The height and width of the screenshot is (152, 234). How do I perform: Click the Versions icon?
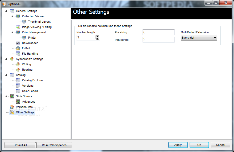18,86
